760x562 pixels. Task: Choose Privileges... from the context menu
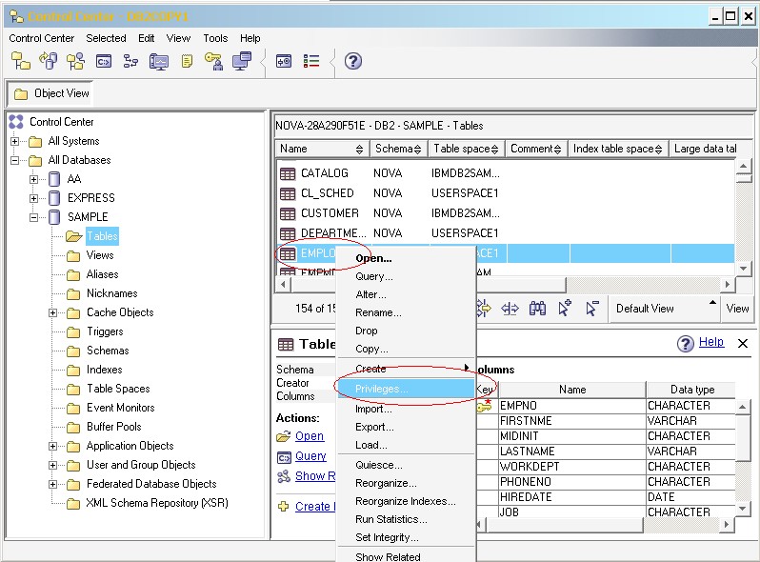coord(405,389)
